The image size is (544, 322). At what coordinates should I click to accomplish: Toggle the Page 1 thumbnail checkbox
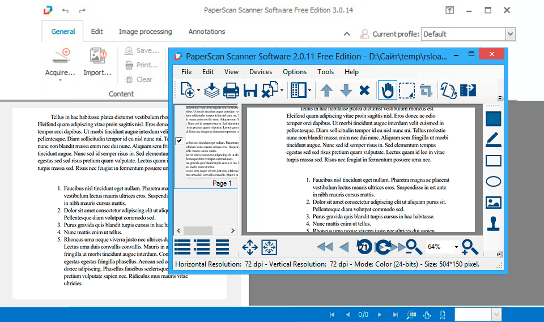(x=179, y=141)
